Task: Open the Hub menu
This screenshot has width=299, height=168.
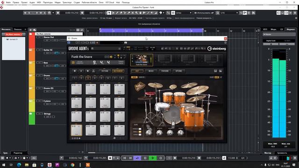Action: 118,2
